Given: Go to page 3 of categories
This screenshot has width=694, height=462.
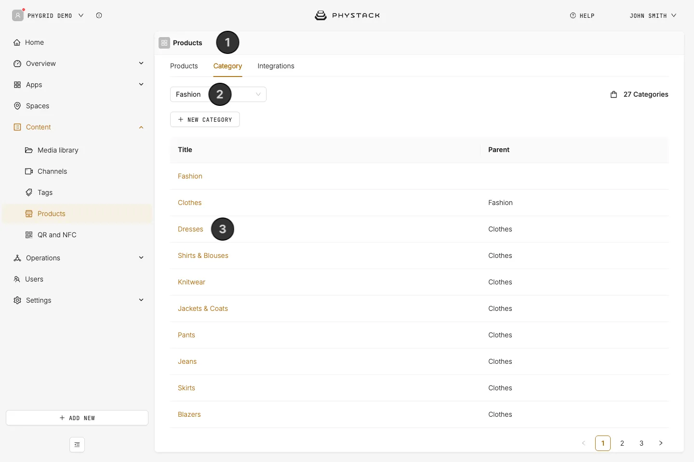Looking at the screenshot, I should point(641,443).
